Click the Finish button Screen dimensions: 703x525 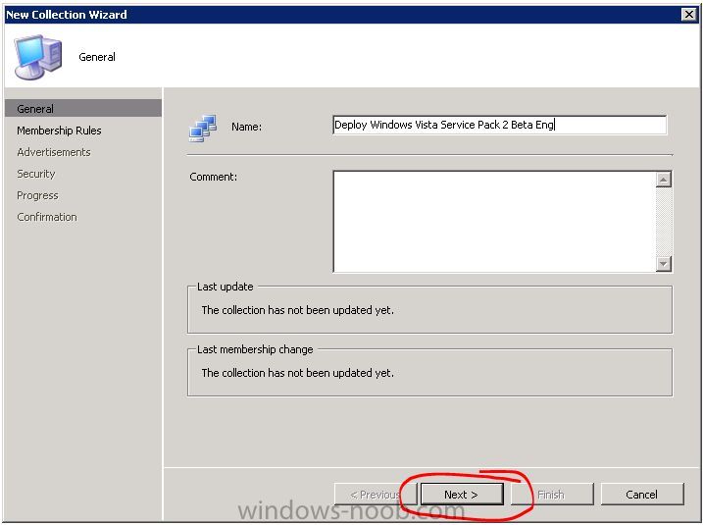[x=551, y=495]
